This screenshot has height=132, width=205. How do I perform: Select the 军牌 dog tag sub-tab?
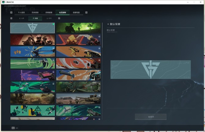point(35,18)
